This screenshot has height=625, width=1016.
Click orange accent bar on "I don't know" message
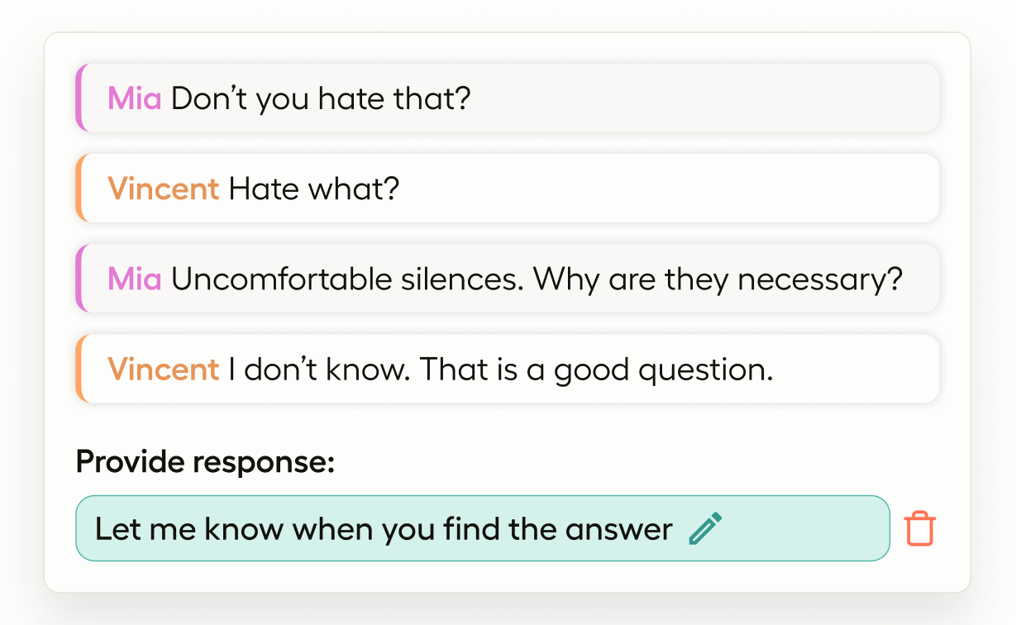pyautogui.click(x=79, y=369)
